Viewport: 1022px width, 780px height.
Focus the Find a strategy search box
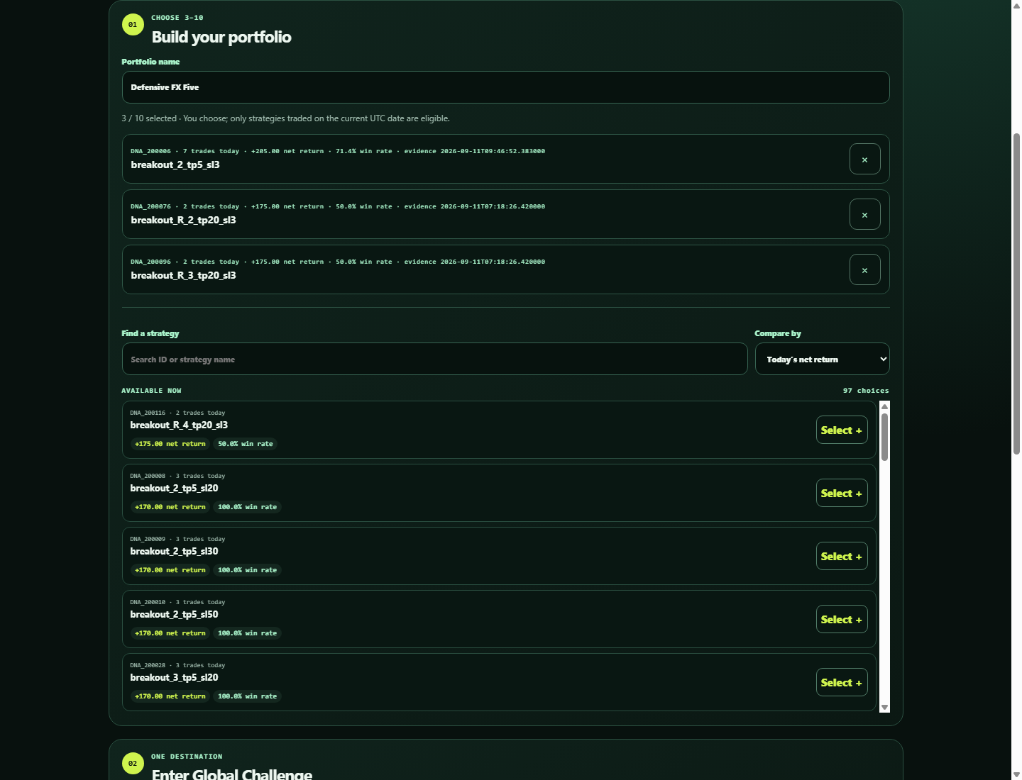[x=434, y=359]
